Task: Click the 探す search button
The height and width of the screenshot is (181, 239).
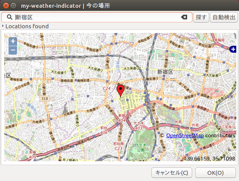Action: tap(201, 17)
